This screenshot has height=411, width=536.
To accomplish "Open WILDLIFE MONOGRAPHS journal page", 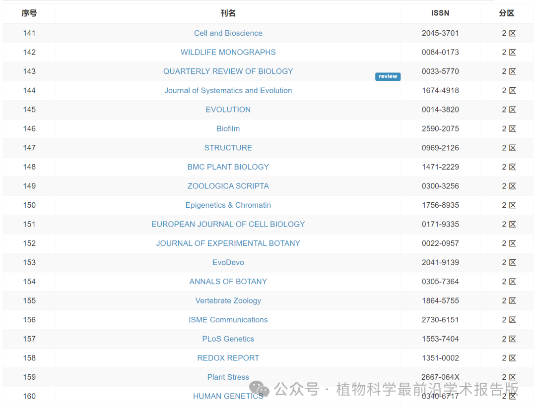I will coord(228,52).
